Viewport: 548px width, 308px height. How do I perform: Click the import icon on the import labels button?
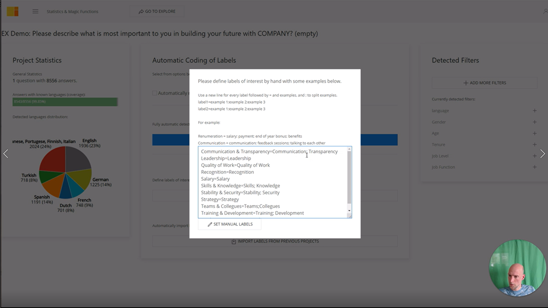(233, 241)
